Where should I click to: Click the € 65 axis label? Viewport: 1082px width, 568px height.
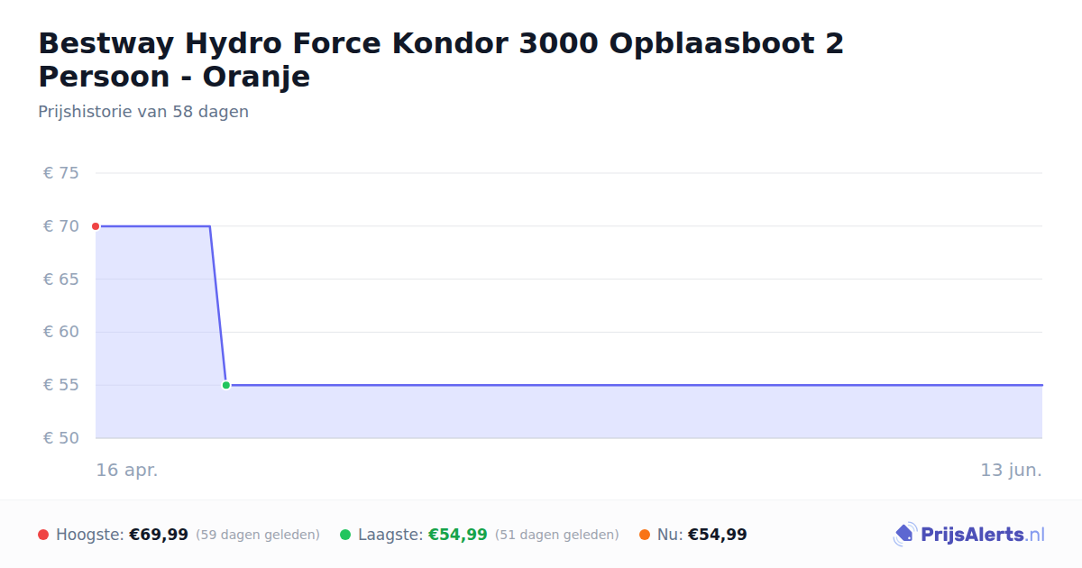click(x=61, y=279)
